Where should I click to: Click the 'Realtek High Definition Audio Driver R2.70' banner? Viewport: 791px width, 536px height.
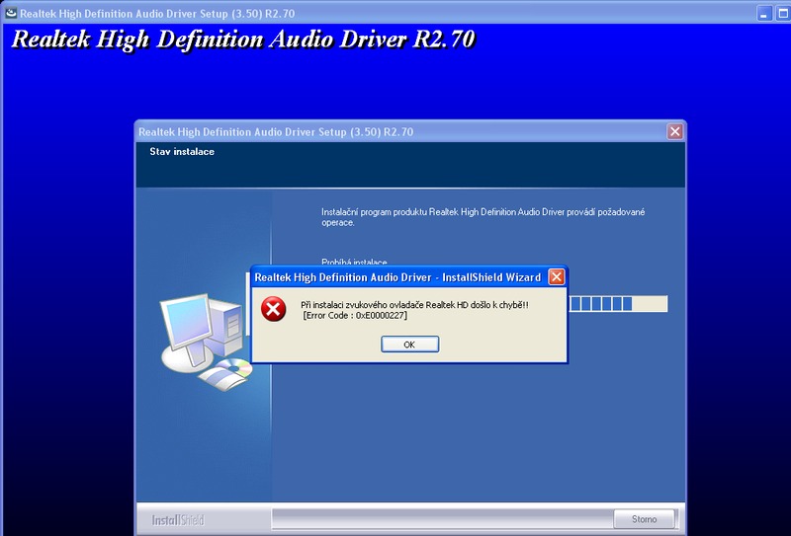(243, 39)
